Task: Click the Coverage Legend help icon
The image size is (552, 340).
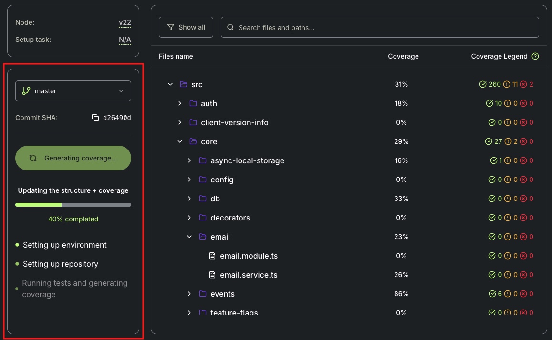Action: tap(535, 56)
